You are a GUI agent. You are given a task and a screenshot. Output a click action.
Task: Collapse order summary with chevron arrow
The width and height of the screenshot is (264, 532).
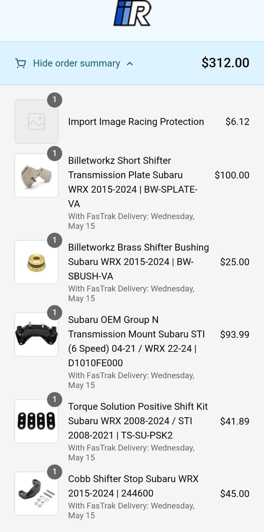[130, 64]
